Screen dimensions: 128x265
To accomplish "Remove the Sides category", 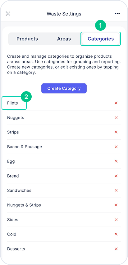I will click(x=116, y=219).
